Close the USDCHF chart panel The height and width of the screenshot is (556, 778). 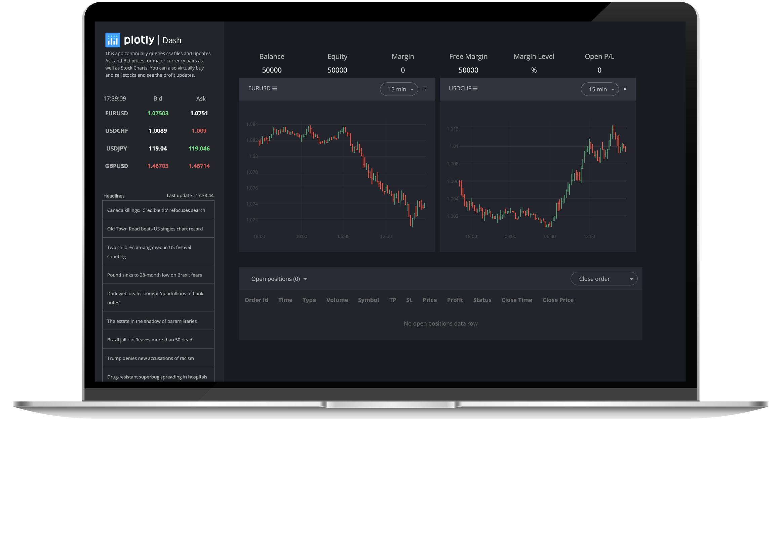click(625, 89)
